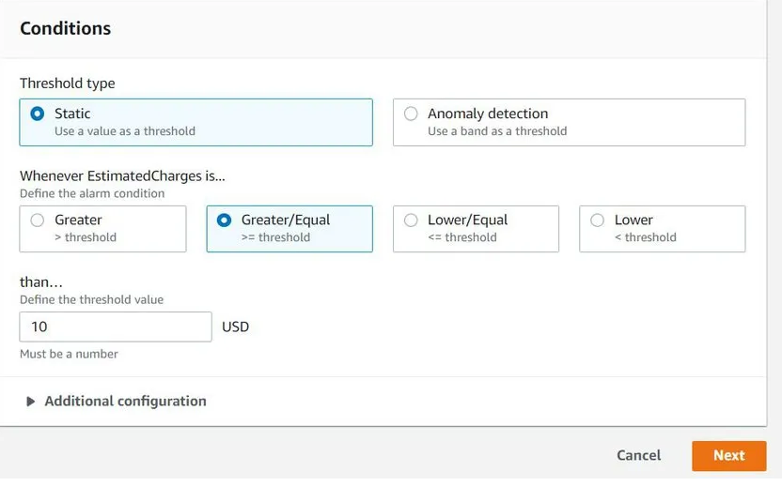Choose Anomaly detection threshold type
Screen dimensions: 782x486
[x=411, y=114]
